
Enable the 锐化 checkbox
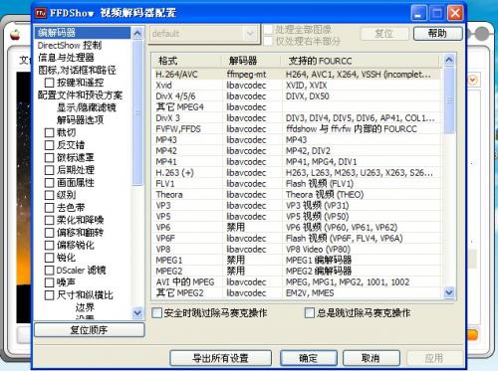pos(49,258)
